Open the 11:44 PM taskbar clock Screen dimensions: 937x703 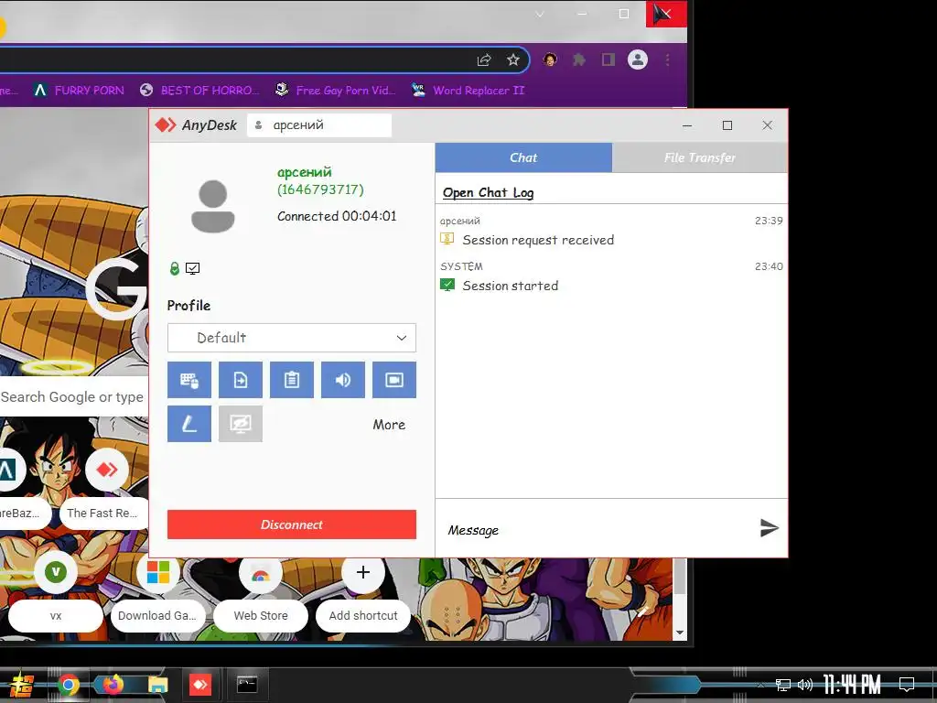point(852,685)
